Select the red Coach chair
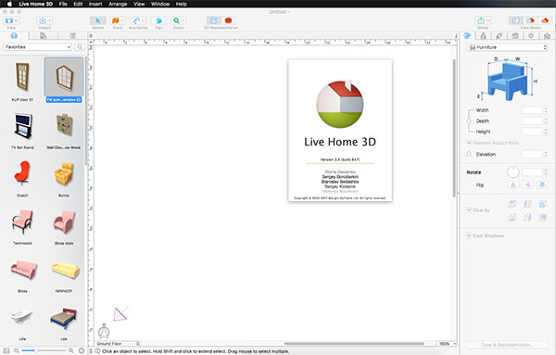Image resolution: width=556 pixels, height=355 pixels. click(22, 178)
